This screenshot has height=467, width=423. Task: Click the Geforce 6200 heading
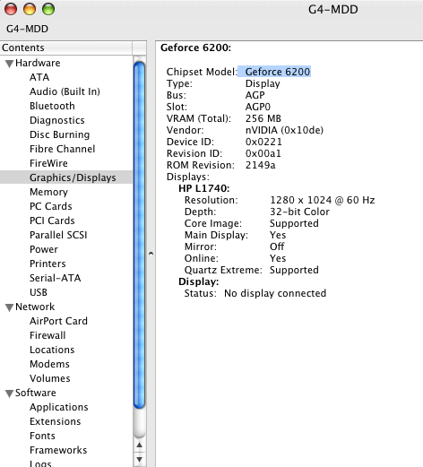point(195,48)
